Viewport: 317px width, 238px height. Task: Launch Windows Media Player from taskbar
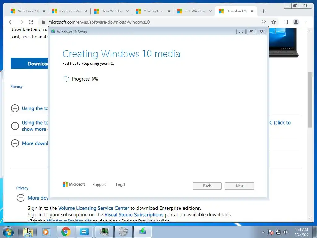click(46, 232)
